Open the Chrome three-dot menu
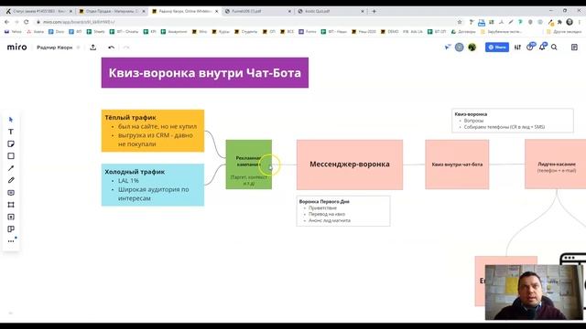The height and width of the screenshot is (329, 586). pyautogui.click(x=580, y=22)
